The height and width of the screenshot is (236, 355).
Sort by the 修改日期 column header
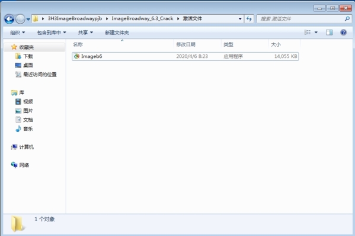coord(197,44)
